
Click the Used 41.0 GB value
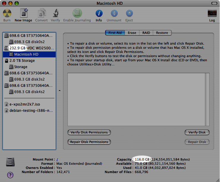[x=160, y=168]
